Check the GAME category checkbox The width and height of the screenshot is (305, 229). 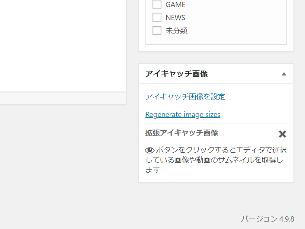157,4
